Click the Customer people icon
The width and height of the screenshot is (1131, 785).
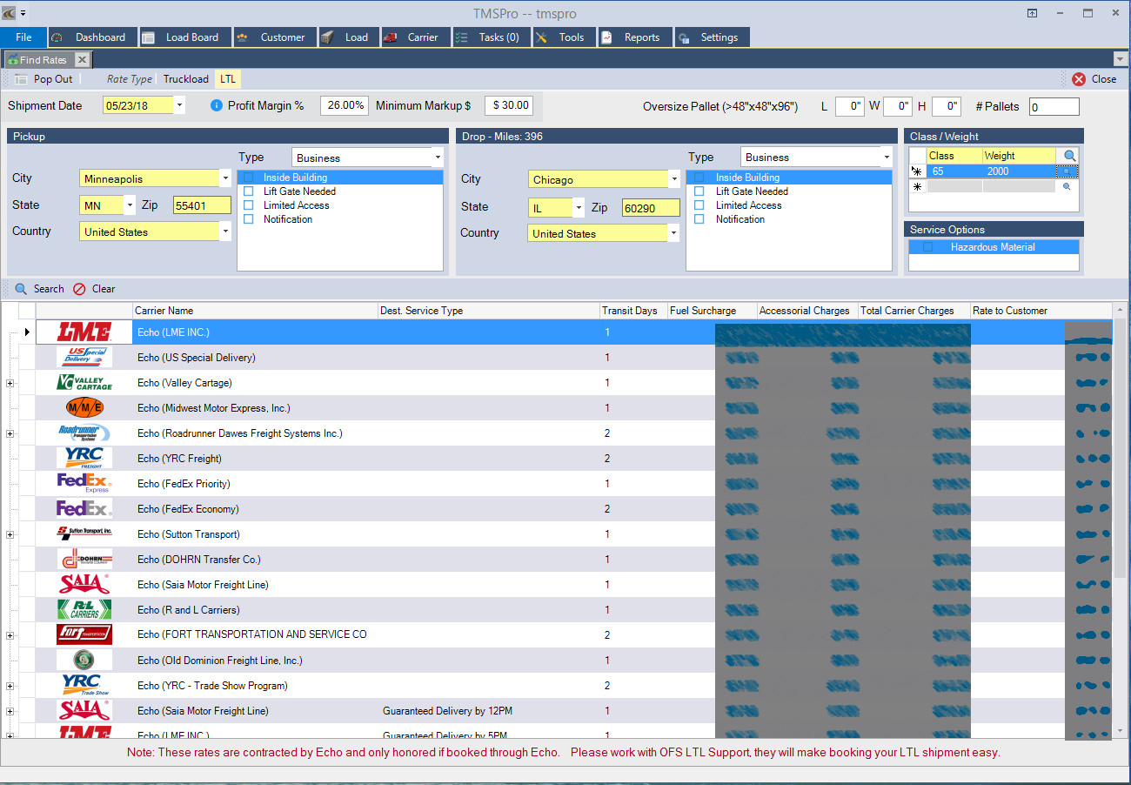pyautogui.click(x=243, y=37)
